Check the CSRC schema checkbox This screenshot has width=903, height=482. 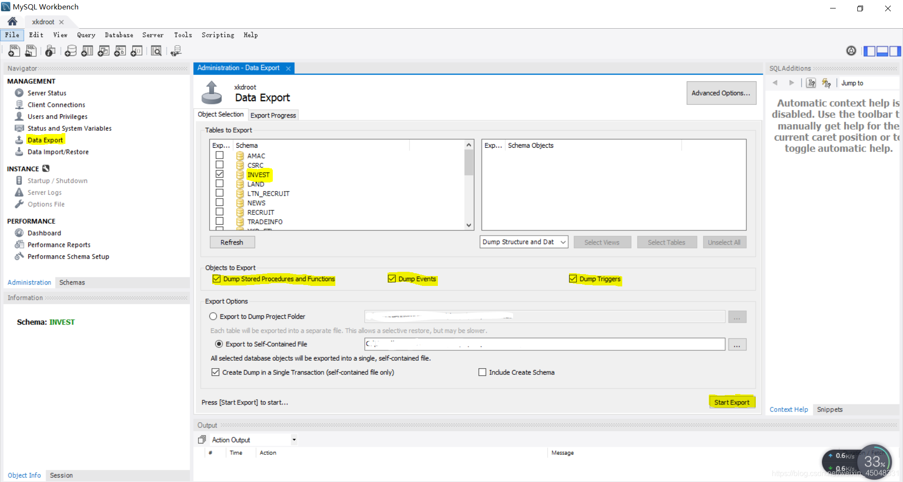[220, 165]
